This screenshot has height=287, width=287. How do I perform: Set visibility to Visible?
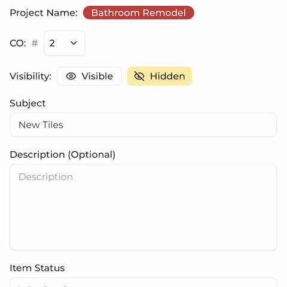89,76
